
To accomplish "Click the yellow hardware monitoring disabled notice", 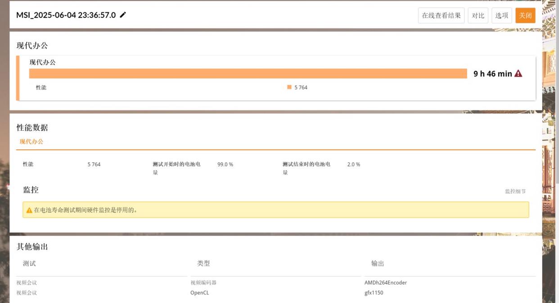I will tap(275, 210).
